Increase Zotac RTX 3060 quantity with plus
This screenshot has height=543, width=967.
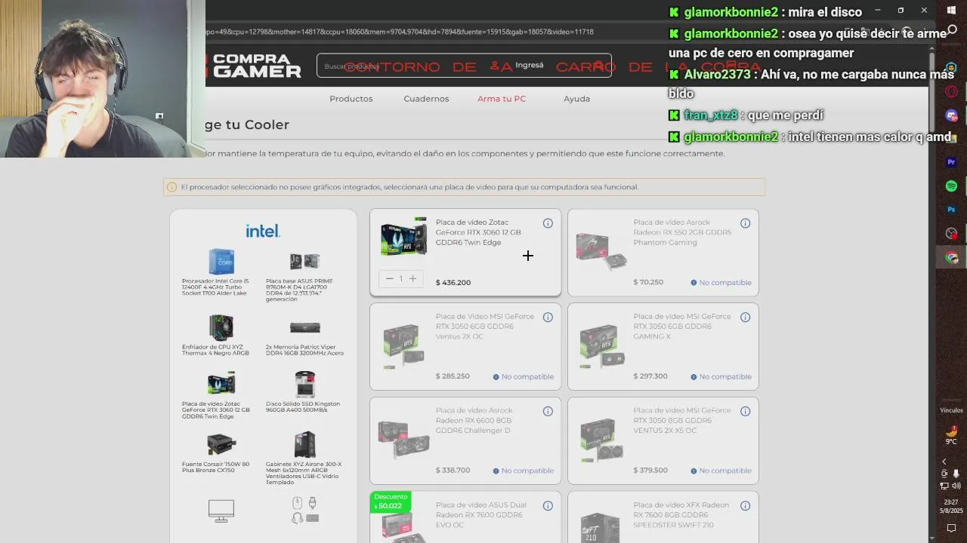412,279
